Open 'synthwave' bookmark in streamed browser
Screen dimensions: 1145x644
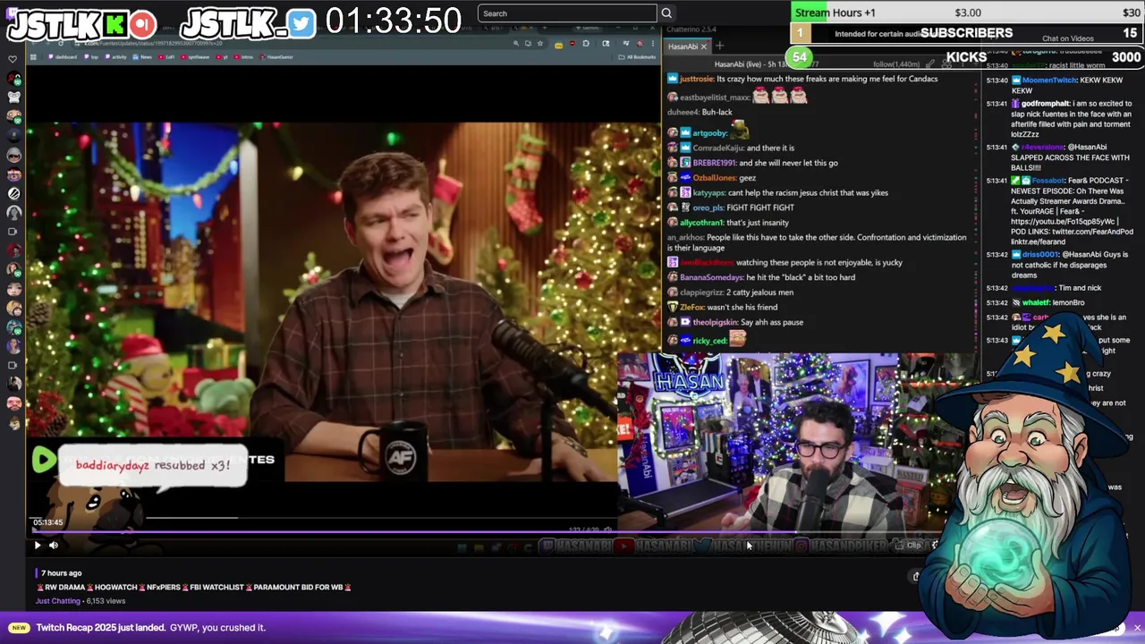(x=196, y=57)
